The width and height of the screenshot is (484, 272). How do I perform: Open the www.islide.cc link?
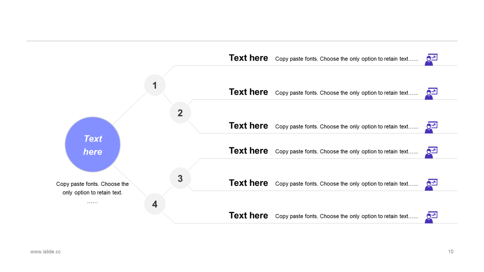(x=45, y=252)
